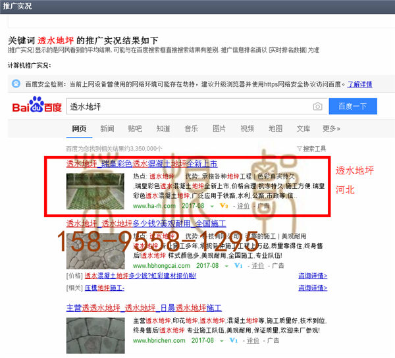This screenshot has height=358, width=395.
Task: Click the 推广实况 title bar text
Action: 17,6
